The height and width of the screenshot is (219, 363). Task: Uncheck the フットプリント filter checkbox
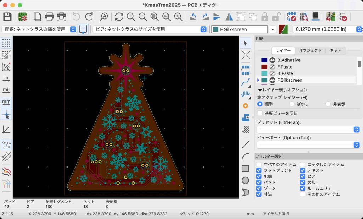click(x=259, y=170)
